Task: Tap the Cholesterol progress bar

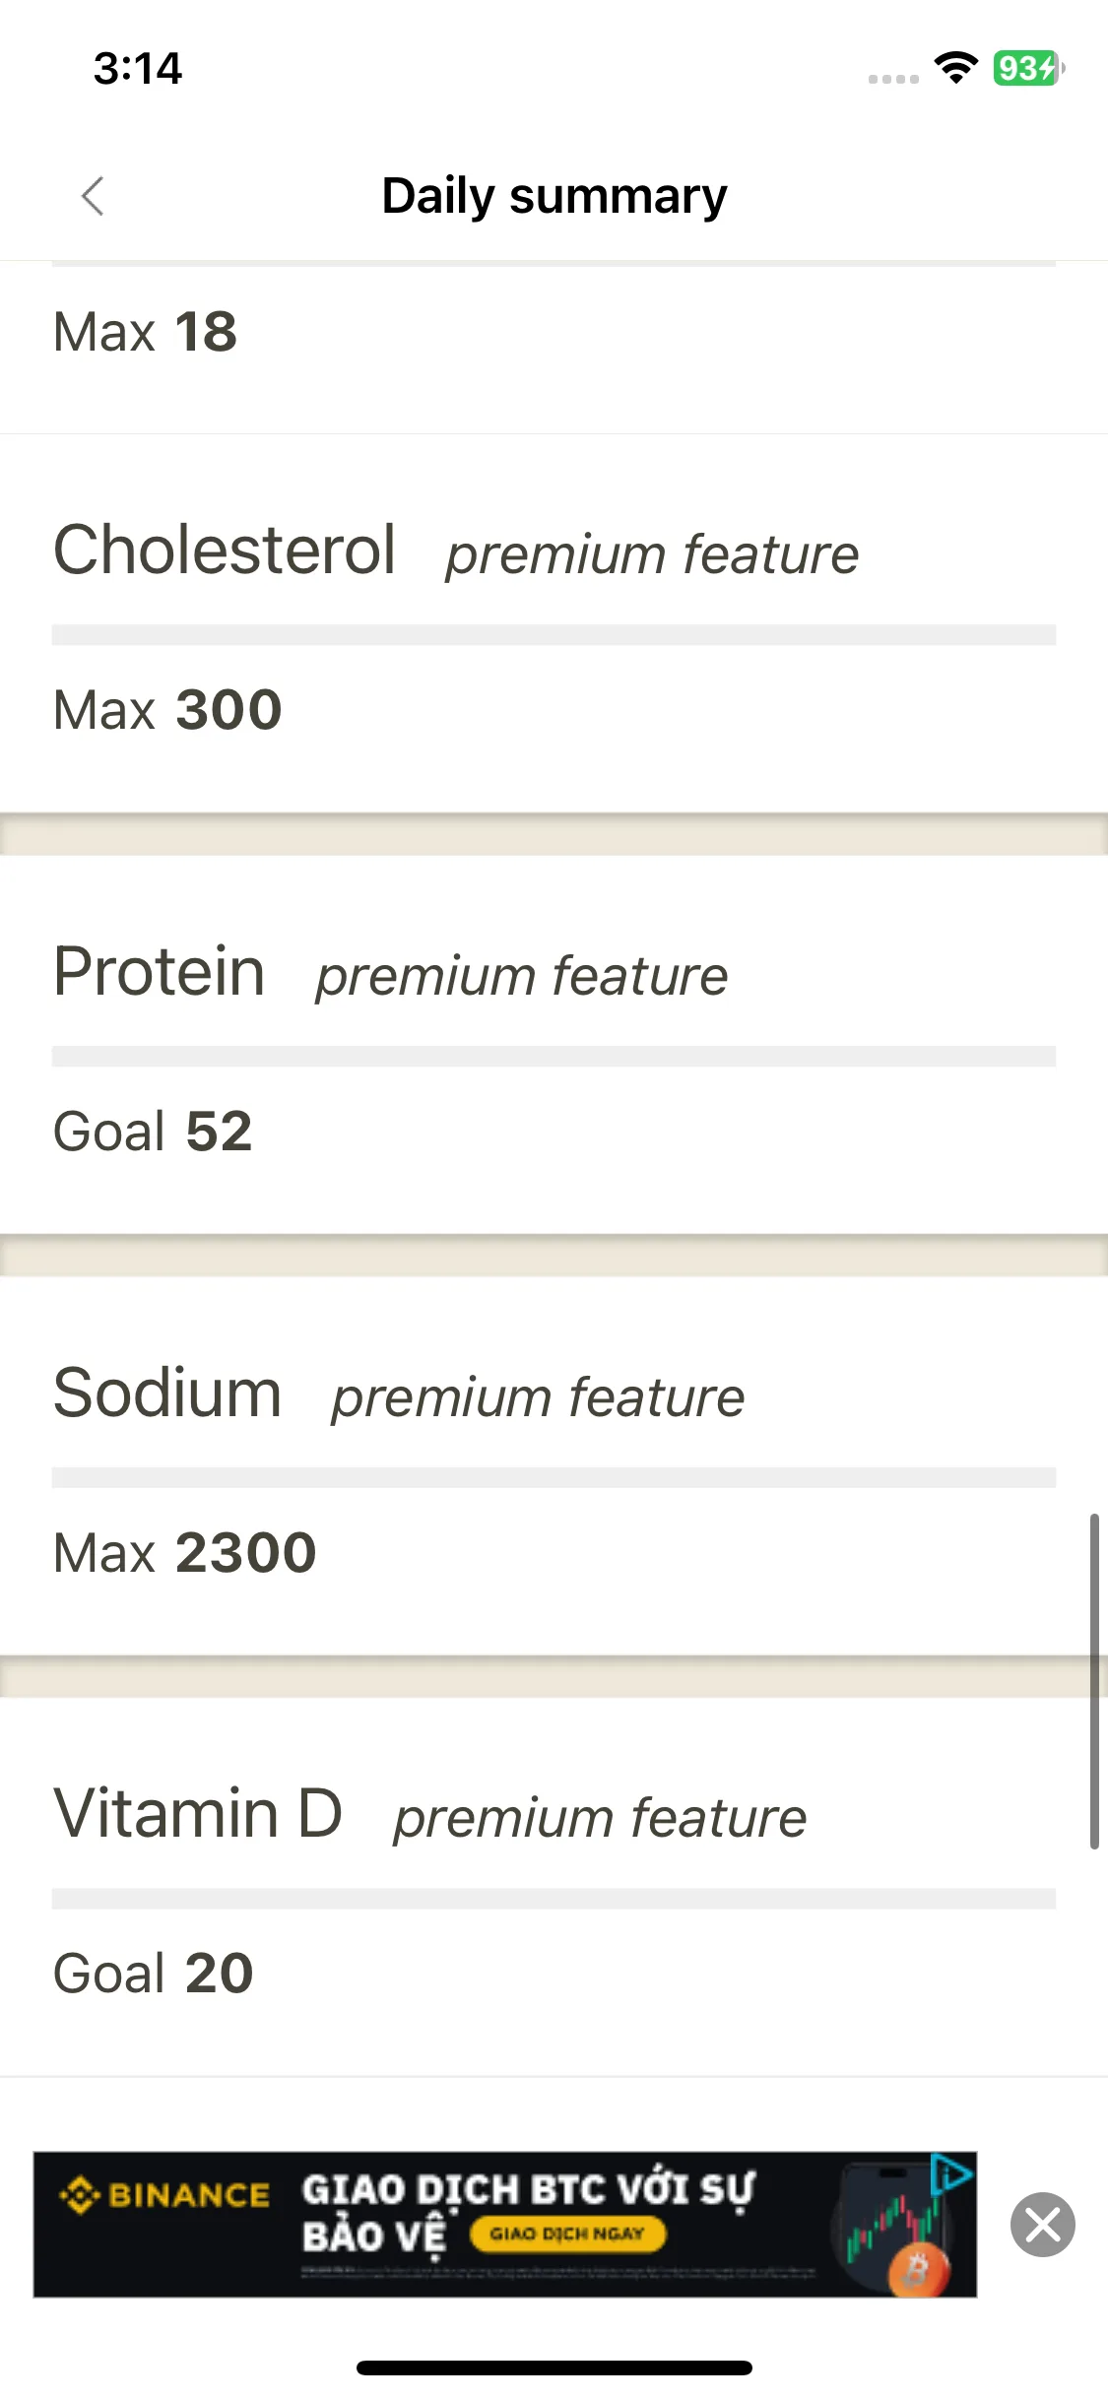Action: (554, 635)
